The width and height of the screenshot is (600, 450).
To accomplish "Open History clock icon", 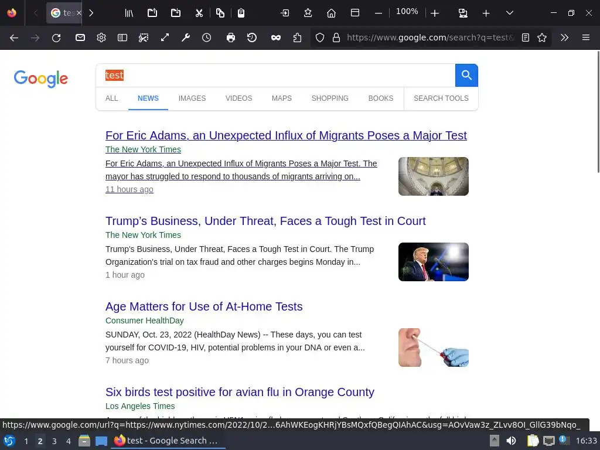I will [207, 37].
